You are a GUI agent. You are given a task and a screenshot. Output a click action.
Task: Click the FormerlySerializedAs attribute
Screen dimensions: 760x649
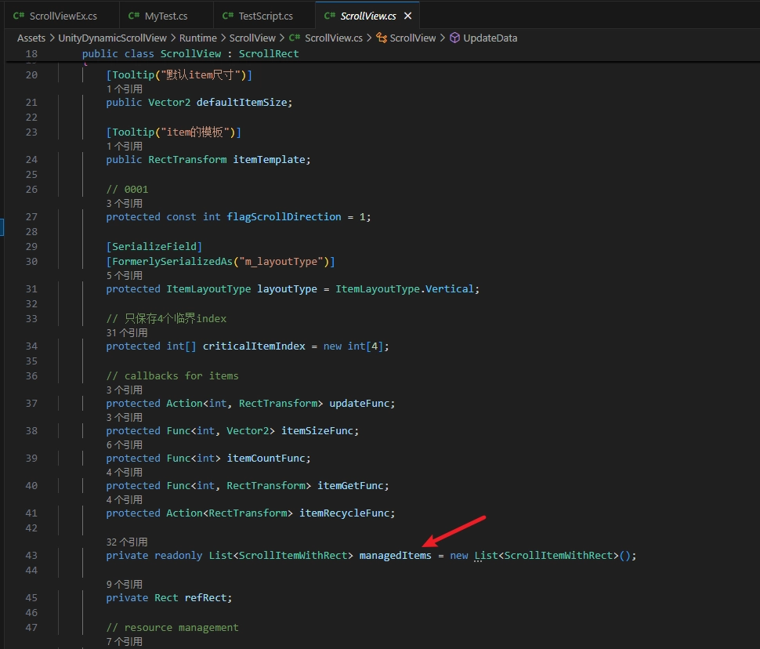point(172,262)
